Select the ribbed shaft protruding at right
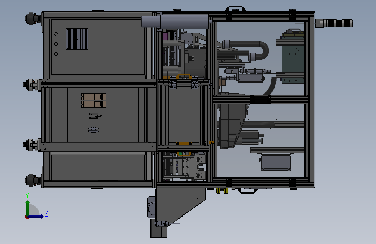 click(334, 23)
